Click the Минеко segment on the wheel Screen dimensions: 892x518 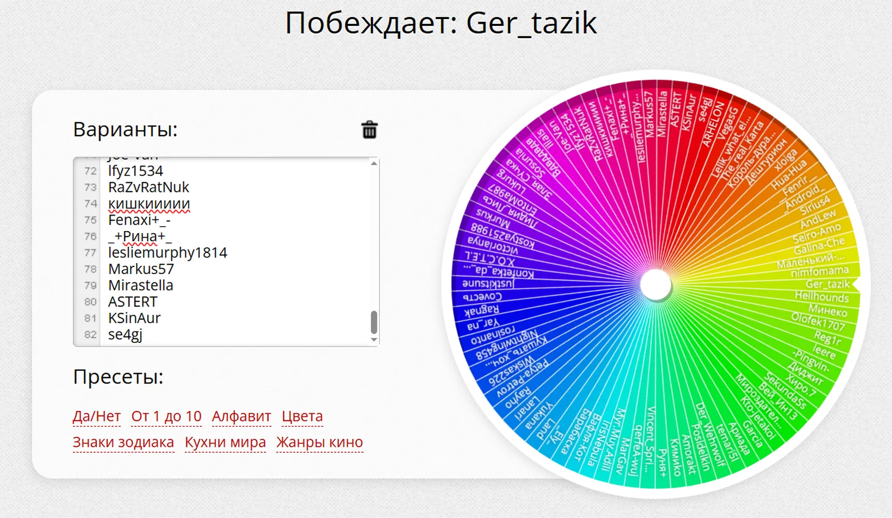click(828, 310)
